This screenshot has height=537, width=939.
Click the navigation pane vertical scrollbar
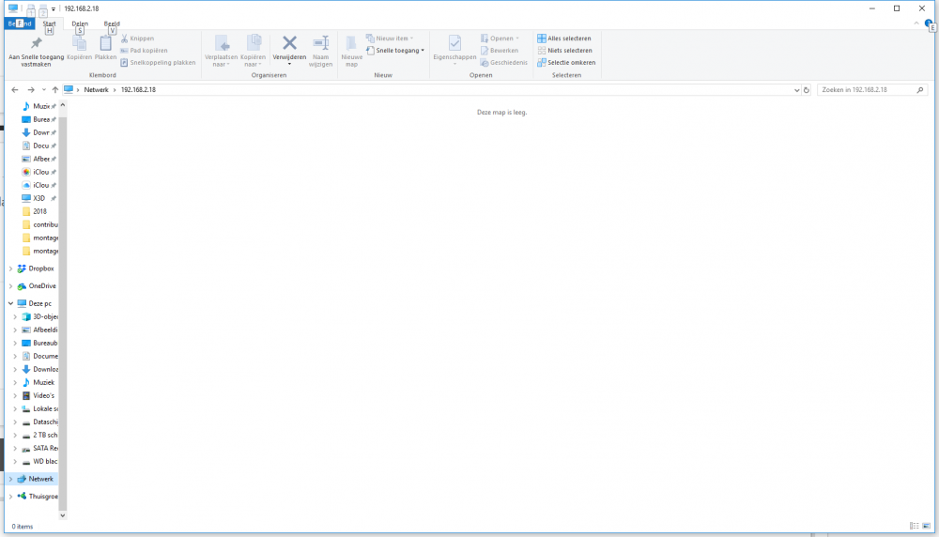pos(63,282)
